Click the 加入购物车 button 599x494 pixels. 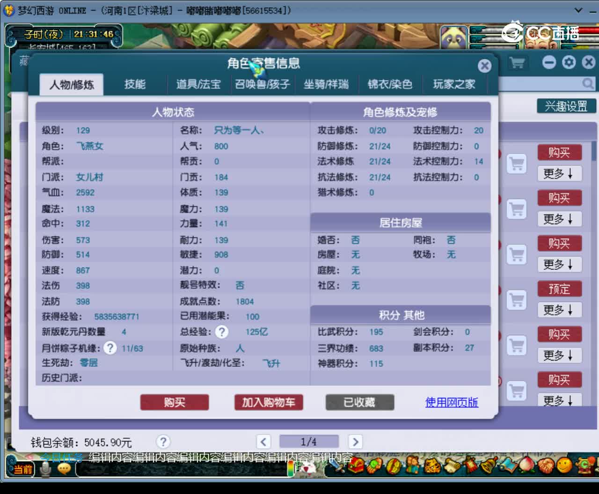pyautogui.click(x=269, y=402)
